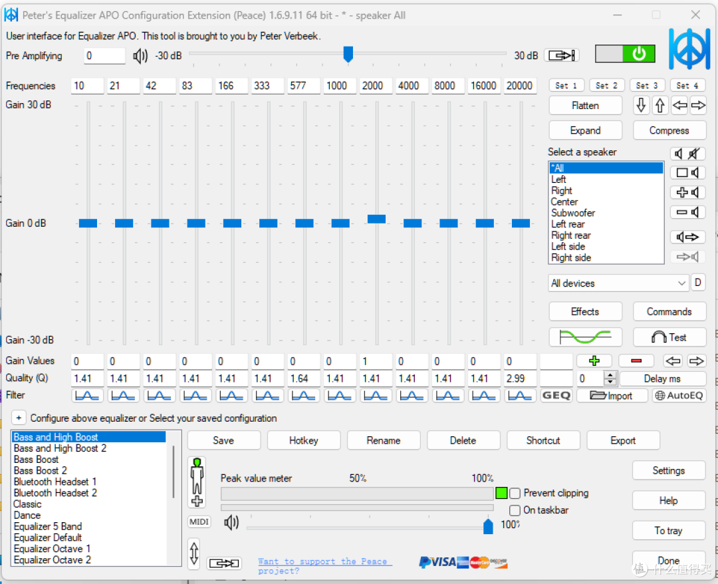Click the Delay ms stepper arrows
This screenshot has height=584, width=718.
[x=610, y=378]
